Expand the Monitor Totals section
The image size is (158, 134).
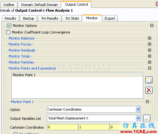coord(149,56)
